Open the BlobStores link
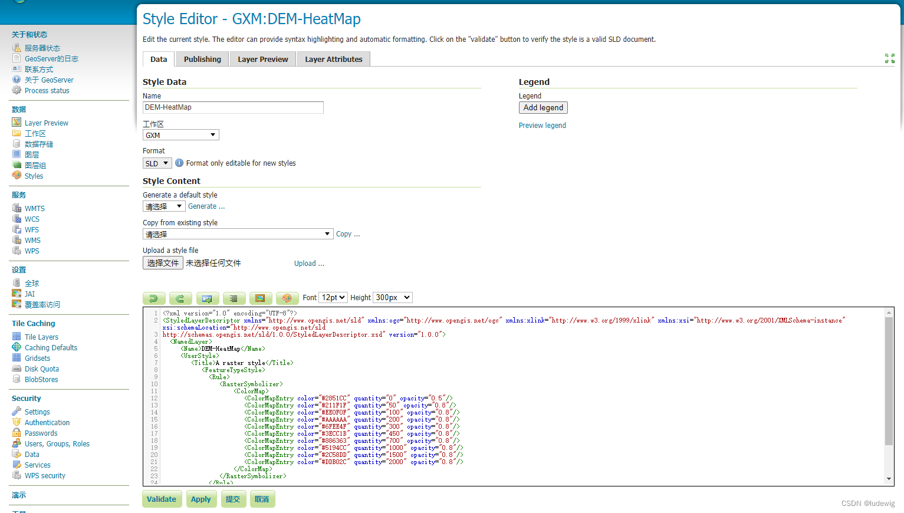 click(41, 380)
